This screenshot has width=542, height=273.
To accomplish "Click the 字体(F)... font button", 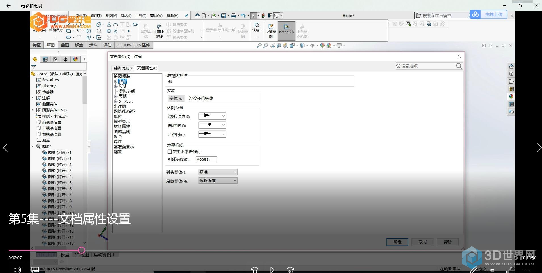I will (x=176, y=98).
